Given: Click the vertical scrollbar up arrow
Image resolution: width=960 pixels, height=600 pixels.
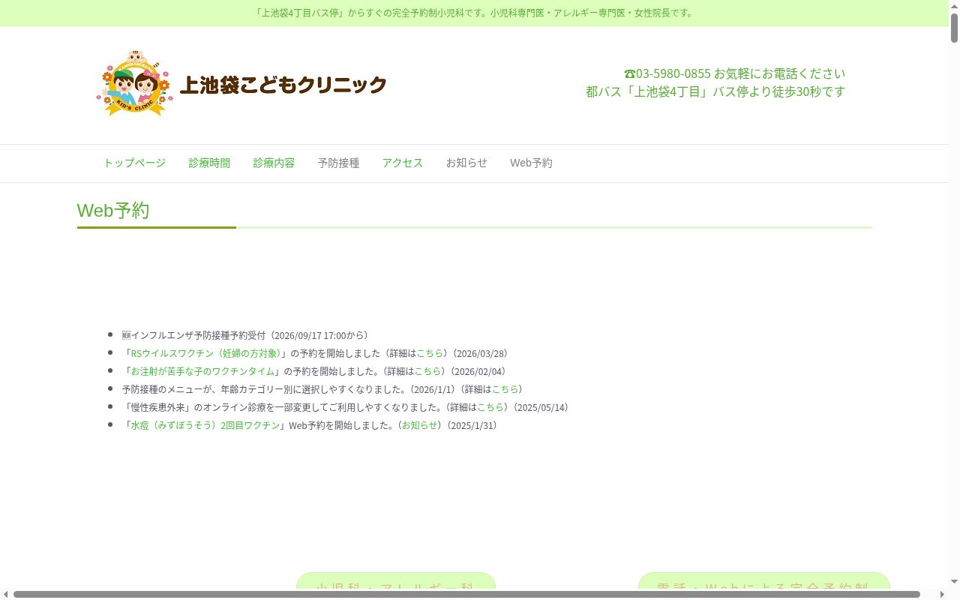Looking at the screenshot, I should click(x=954, y=6).
